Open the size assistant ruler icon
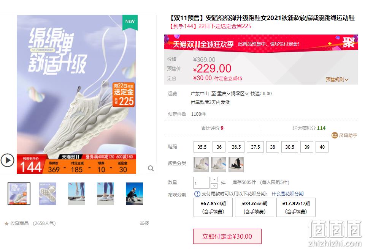This screenshot has width=365, height=250. click(x=335, y=135)
